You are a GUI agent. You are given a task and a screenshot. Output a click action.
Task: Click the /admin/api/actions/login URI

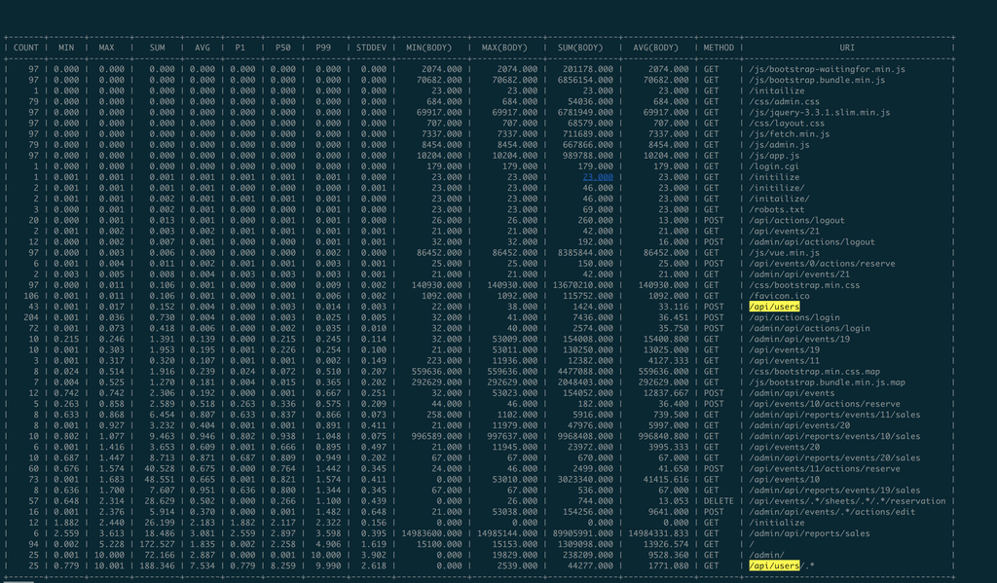click(x=809, y=329)
